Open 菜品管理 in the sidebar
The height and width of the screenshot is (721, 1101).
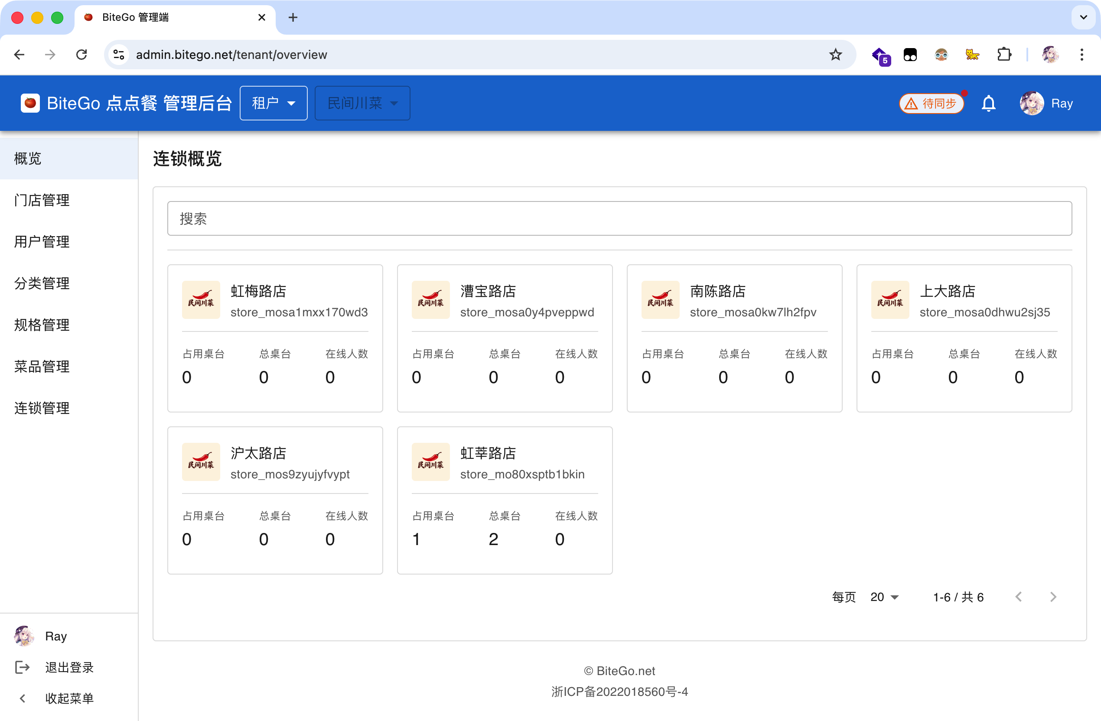tap(69, 367)
